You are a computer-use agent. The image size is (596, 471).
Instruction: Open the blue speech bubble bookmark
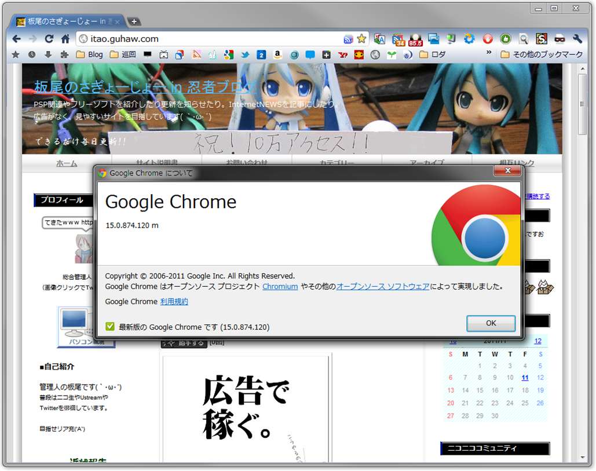[310, 55]
